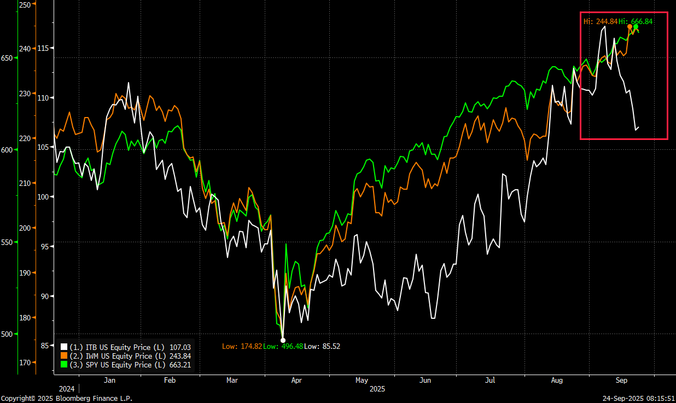Click the orange high-point marker dot
The width and height of the screenshot is (676, 403).
630,27
